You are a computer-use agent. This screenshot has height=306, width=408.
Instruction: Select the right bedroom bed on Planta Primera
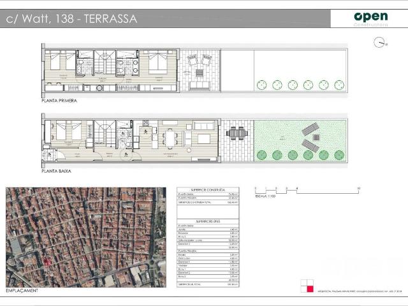coord(157,62)
